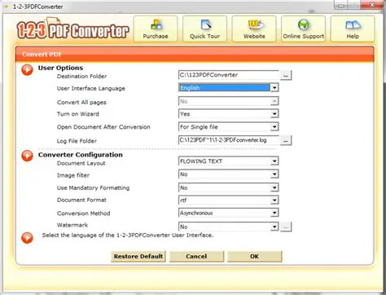Click the User Options orange arrow icon
The image size is (386, 295).
coord(27,70)
